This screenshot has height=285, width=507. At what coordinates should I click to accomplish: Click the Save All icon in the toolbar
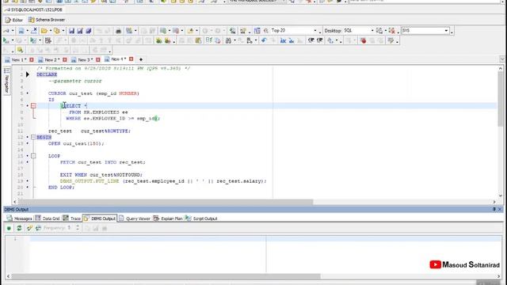(x=88, y=31)
